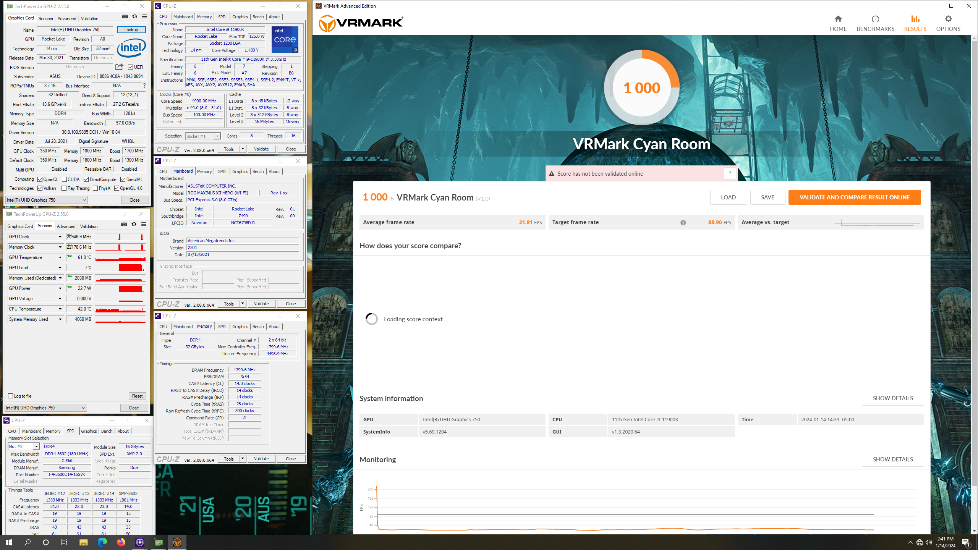This screenshot has height=550, width=978.
Task: Enable Log to file checkbox
Action: click(x=11, y=396)
